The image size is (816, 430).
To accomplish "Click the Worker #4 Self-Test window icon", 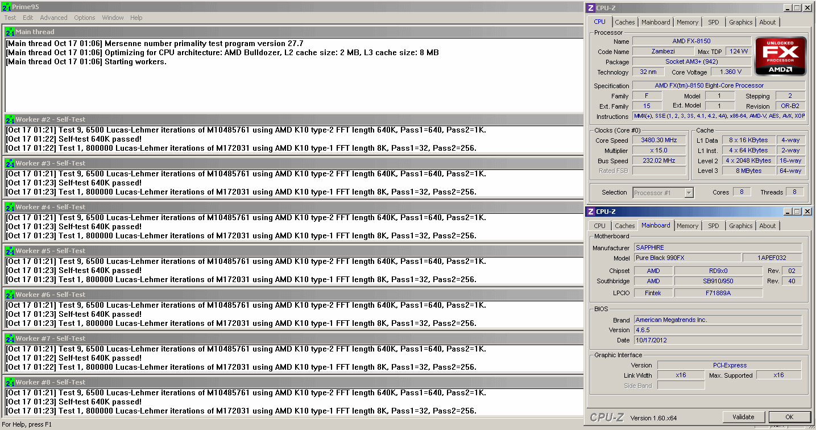I will click(10, 207).
